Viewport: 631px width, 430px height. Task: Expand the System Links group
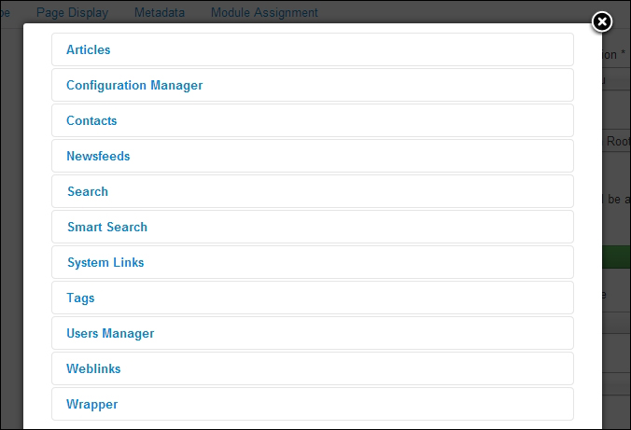[x=105, y=262]
